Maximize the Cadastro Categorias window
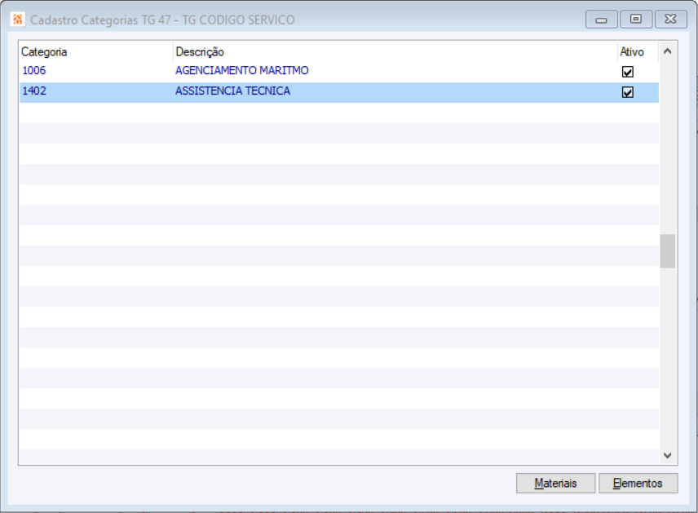The width and height of the screenshot is (698, 513). (636, 19)
